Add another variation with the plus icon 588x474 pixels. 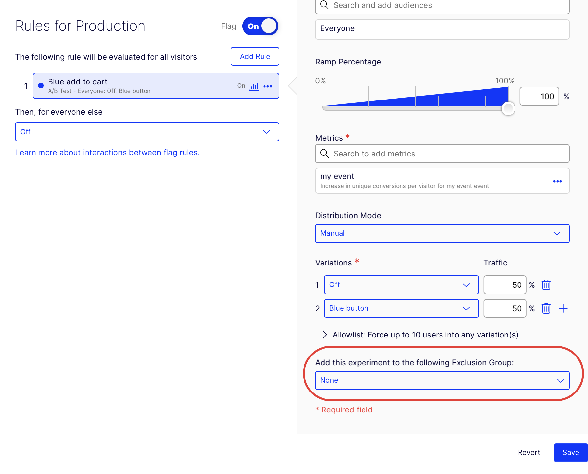click(563, 308)
